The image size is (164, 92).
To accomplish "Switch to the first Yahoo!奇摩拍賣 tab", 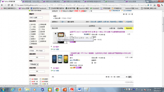I will coord(11,2).
